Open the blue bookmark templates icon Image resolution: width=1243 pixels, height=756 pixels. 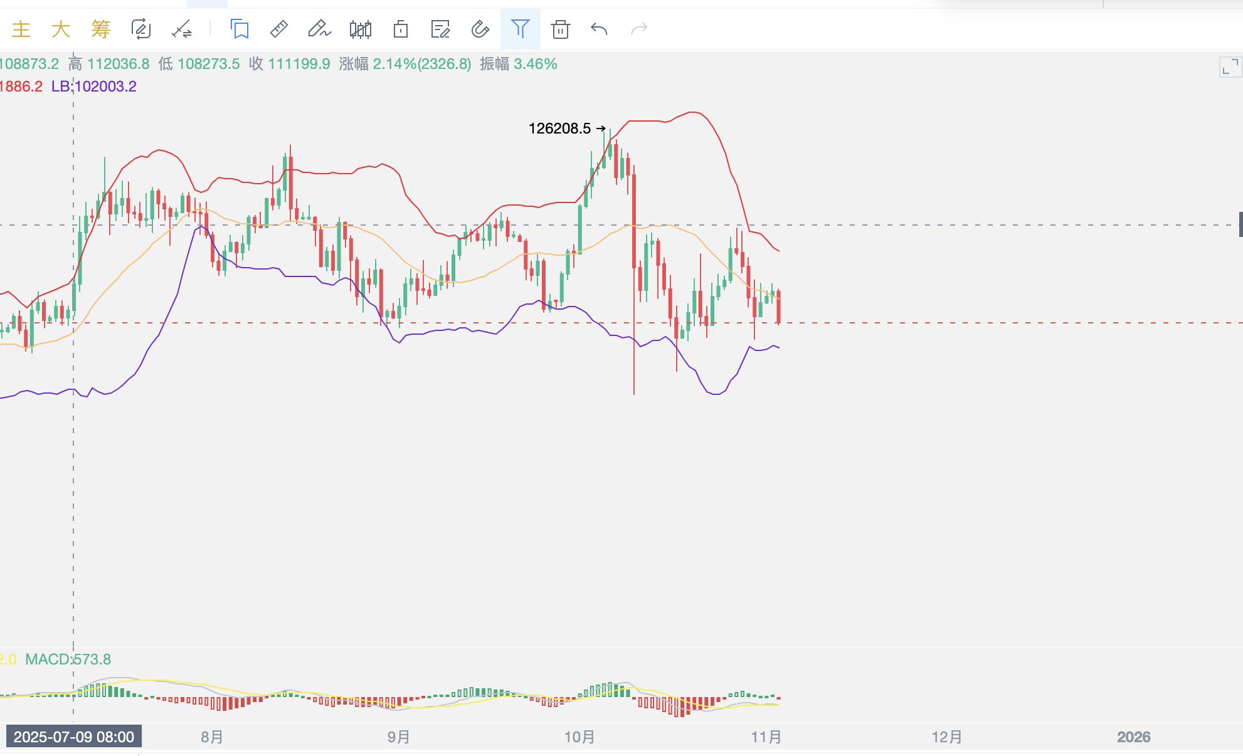[240, 29]
